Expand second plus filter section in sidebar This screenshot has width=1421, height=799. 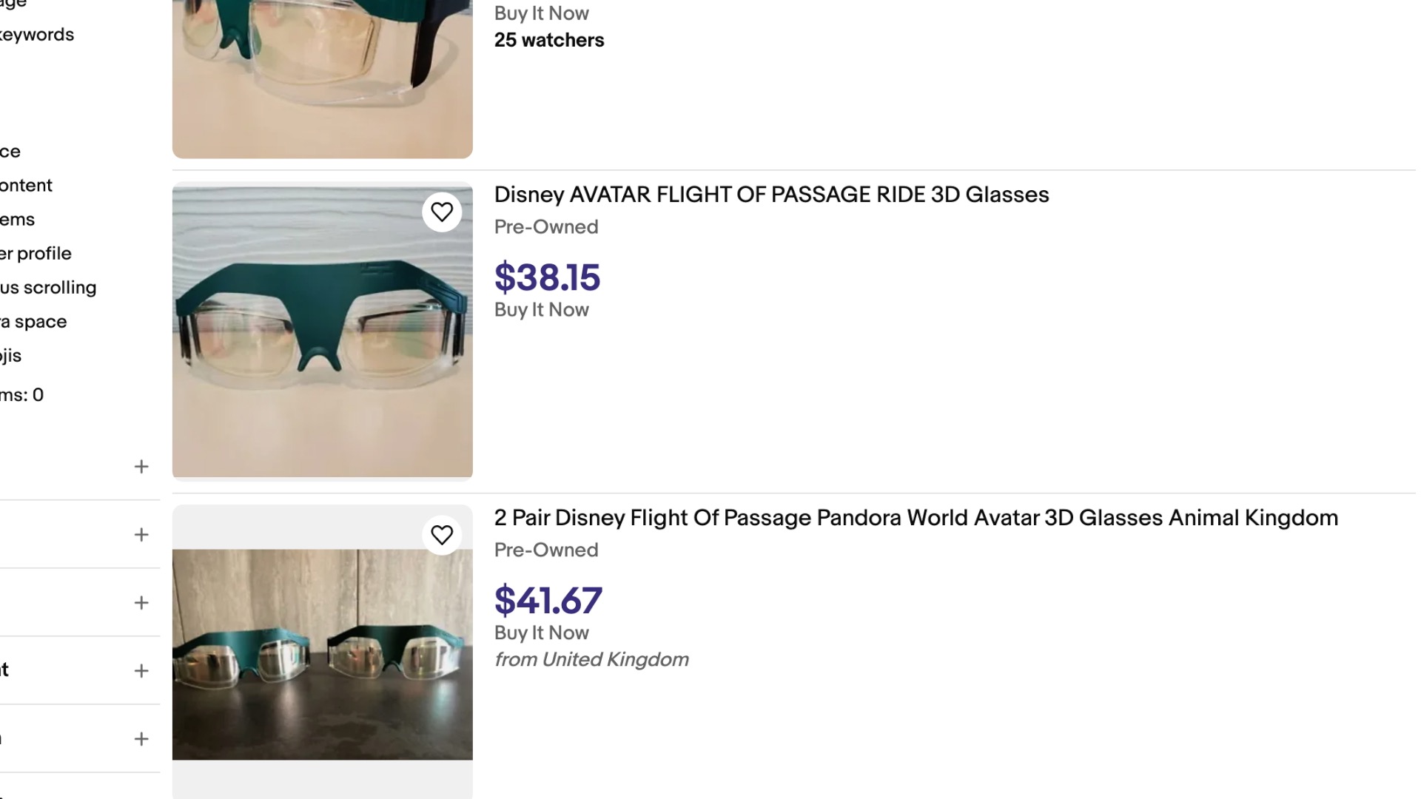click(141, 535)
